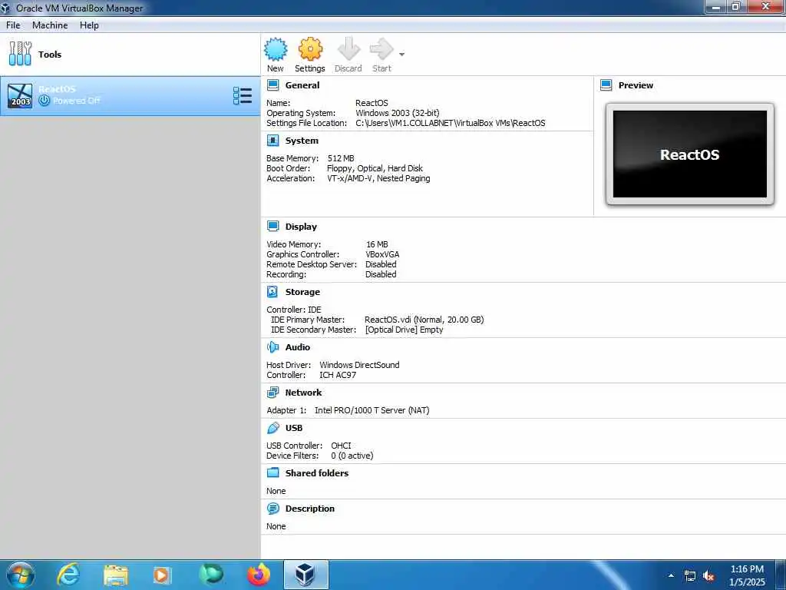The width and height of the screenshot is (786, 590).
Task: Open the ReactOS machine tools menu icon
Action: 243,95
